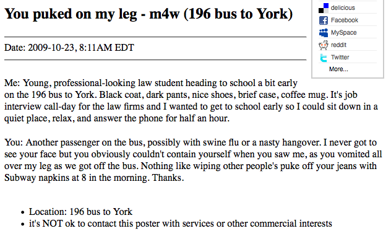This screenshot has width=391, height=231.
Task: Click '196 bus to York' in the title
Action: click(x=238, y=14)
